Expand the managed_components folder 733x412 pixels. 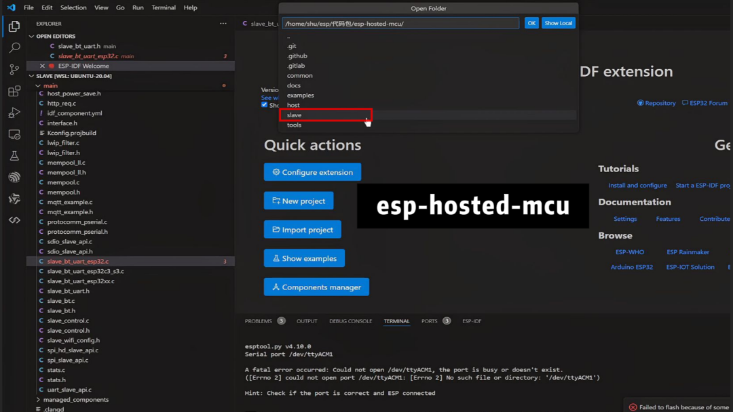[x=38, y=400]
